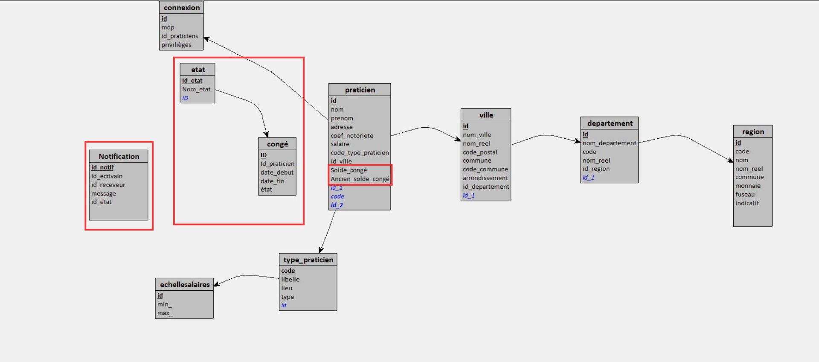Select the etat table title
The width and height of the screenshot is (819, 362).
pos(197,70)
